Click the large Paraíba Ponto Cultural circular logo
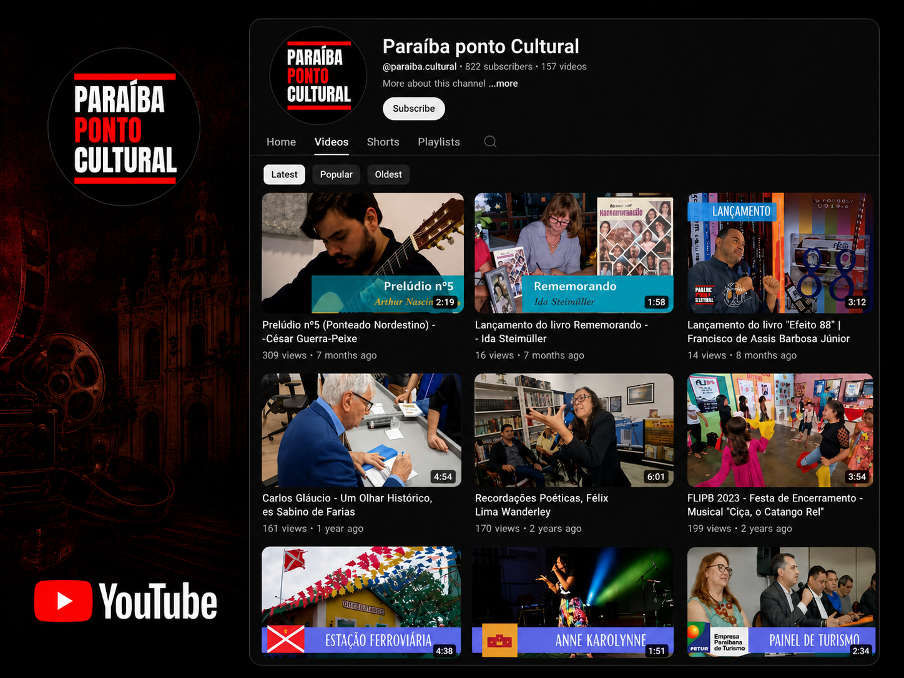Screen dimensions: 904x678 point(124,127)
